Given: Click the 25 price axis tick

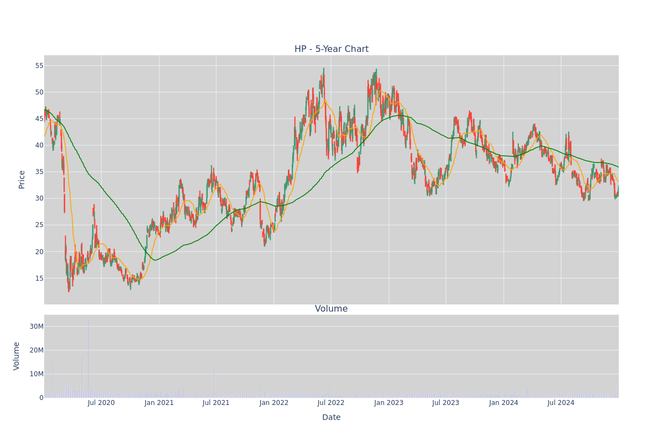Looking at the screenshot, I should (x=39, y=225).
